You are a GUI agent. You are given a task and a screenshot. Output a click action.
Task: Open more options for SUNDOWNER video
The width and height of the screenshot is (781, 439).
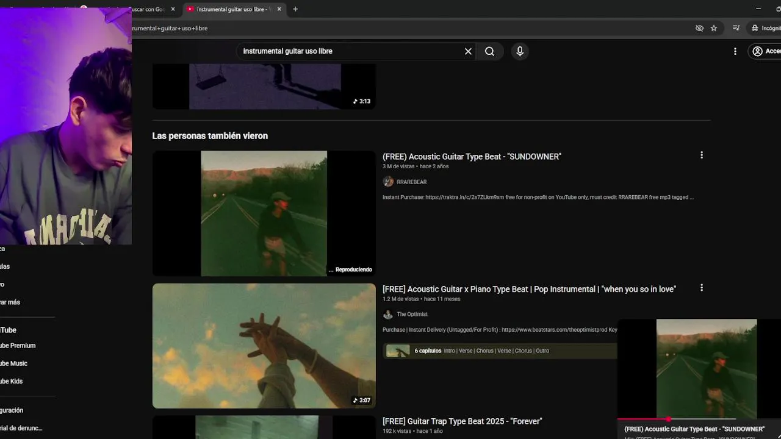point(701,155)
